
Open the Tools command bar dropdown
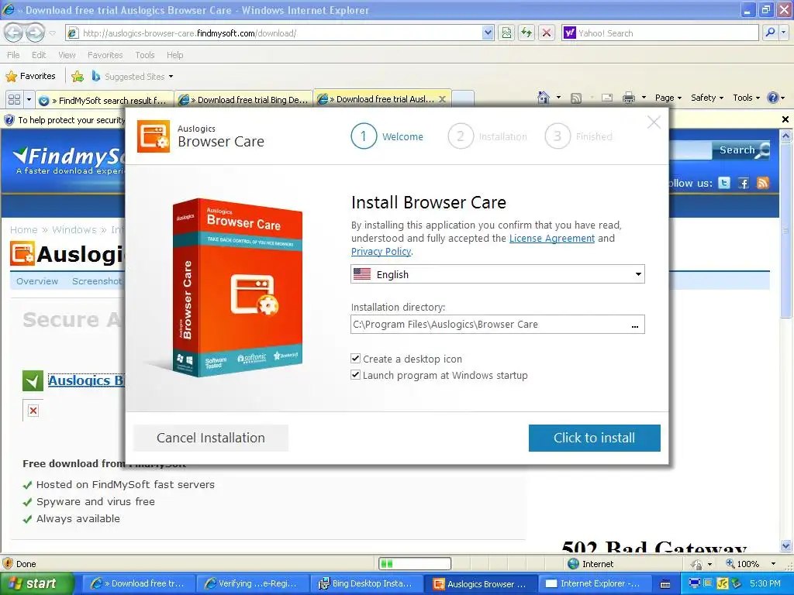746,98
